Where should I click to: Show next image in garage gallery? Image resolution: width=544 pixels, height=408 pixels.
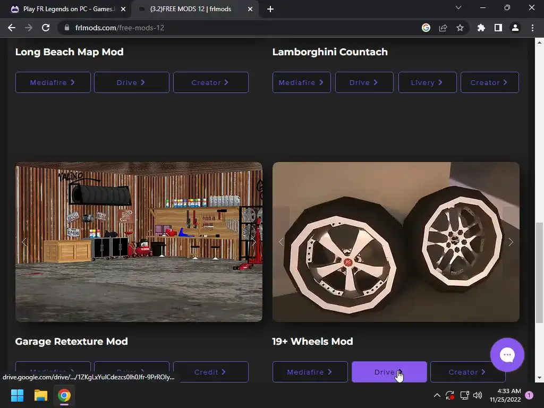pyautogui.click(x=253, y=242)
